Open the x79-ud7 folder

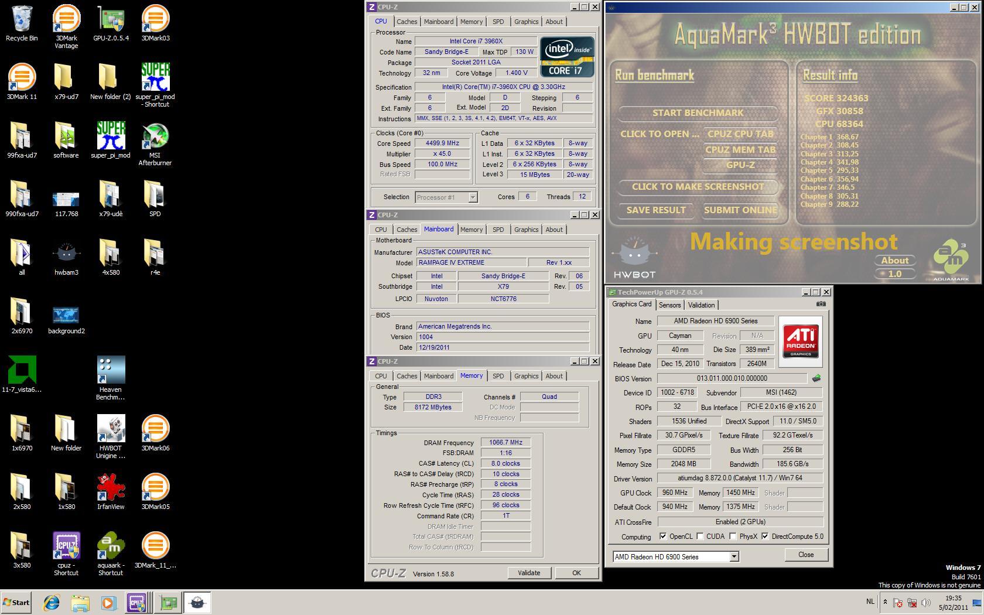tap(66, 82)
